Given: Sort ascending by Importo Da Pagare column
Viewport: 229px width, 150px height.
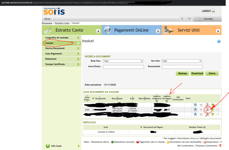Looking at the screenshot, I should coord(167,95).
